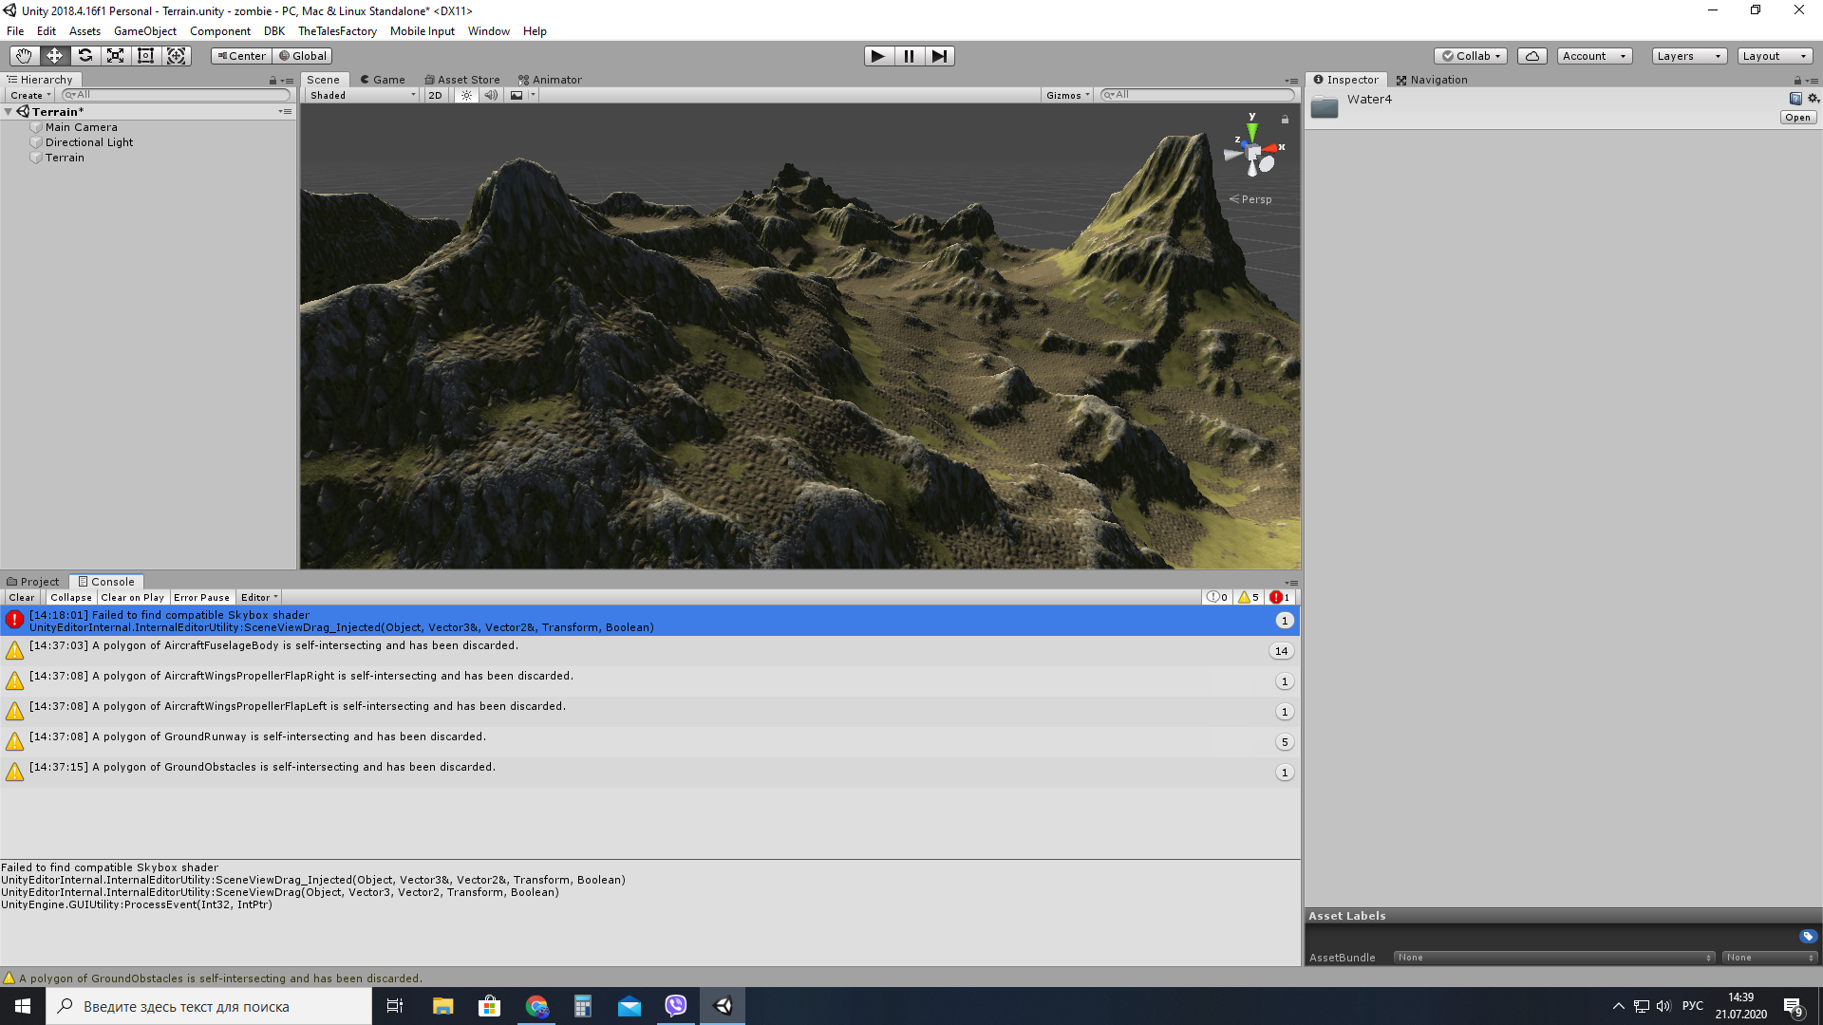Switch to the Animator tab
This screenshot has height=1025, width=1823.
point(551,80)
